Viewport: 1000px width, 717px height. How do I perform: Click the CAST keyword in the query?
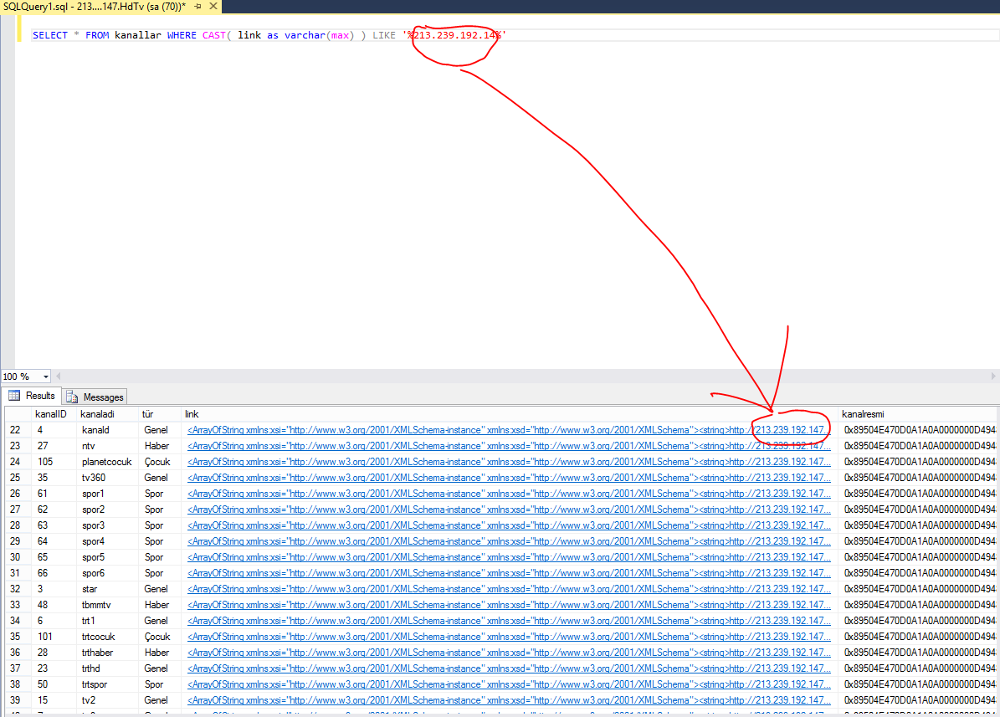[213, 35]
